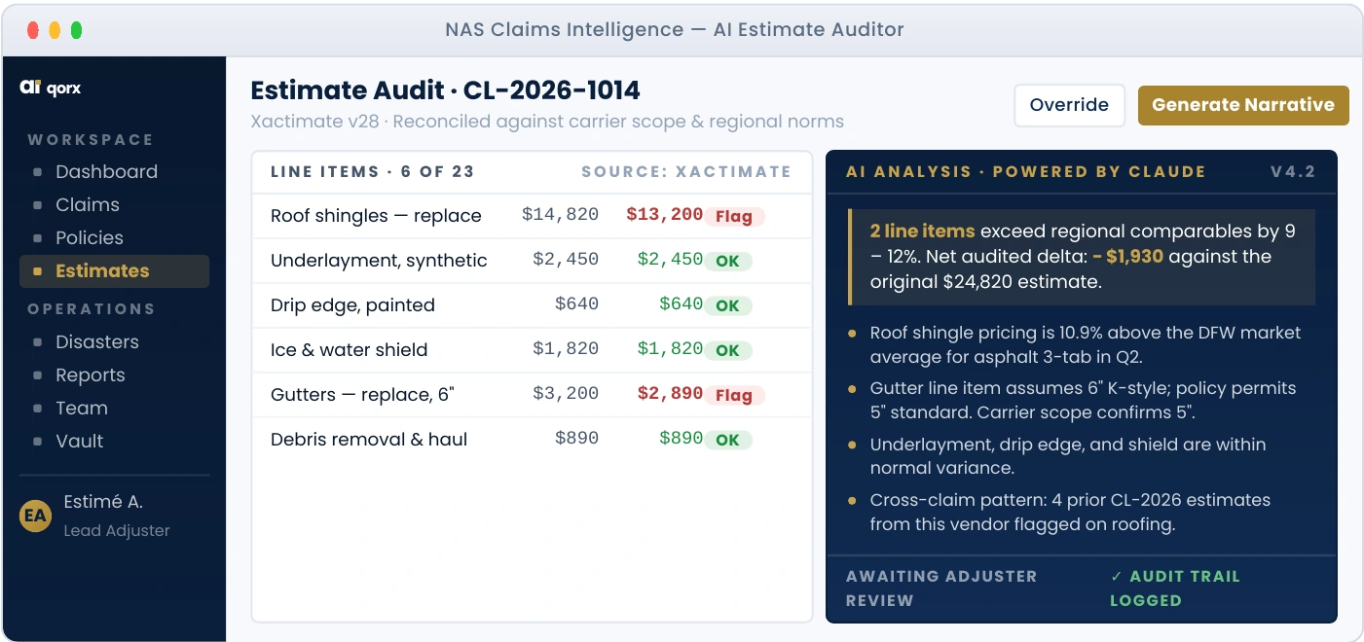Click the qorx logo in sidebar
The height and width of the screenshot is (642, 1364).
(x=51, y=88)
